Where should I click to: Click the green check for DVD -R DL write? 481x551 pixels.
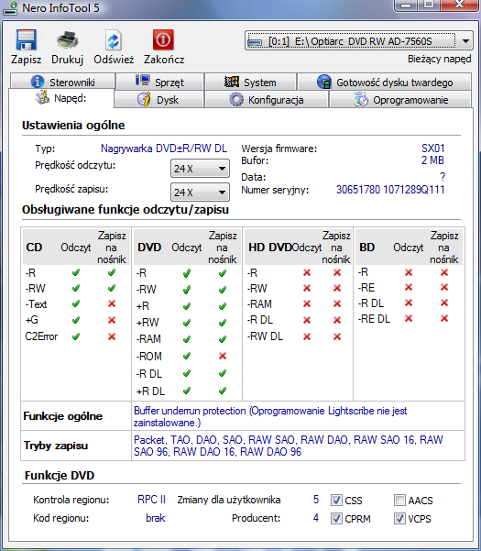point(223,373)
